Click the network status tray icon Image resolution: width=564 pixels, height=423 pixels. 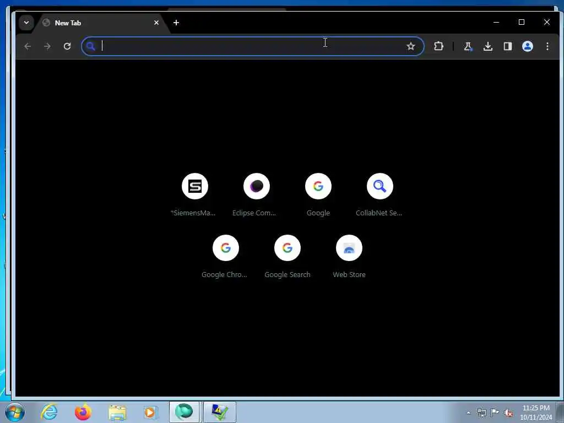click(x=481, y=412)
